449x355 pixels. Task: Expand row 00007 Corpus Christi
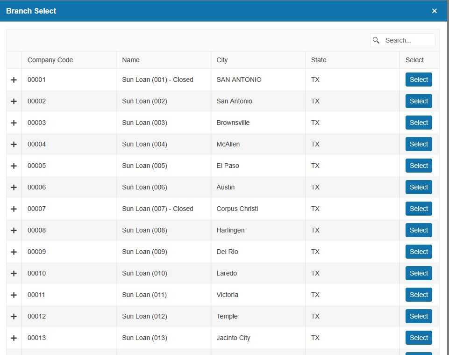tap(14, 209)
